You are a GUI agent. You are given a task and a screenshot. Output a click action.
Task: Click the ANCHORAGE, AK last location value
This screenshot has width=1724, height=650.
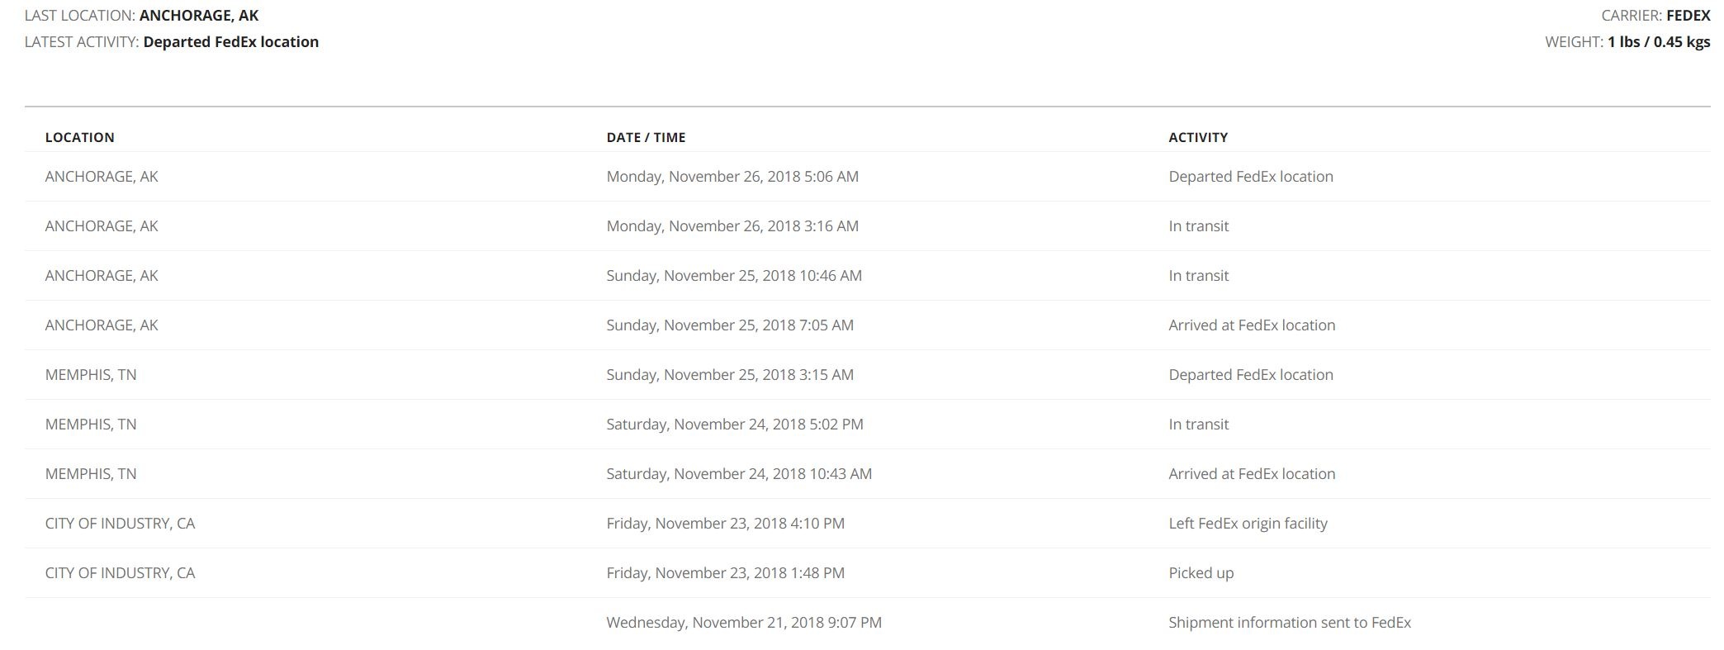coord(199,16)
